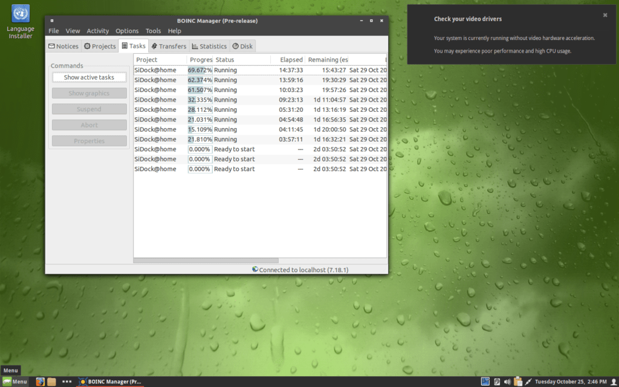Click the Check your video drivers notification title
The width and height of the screenshot is (619, 387).
coord(468,19)
